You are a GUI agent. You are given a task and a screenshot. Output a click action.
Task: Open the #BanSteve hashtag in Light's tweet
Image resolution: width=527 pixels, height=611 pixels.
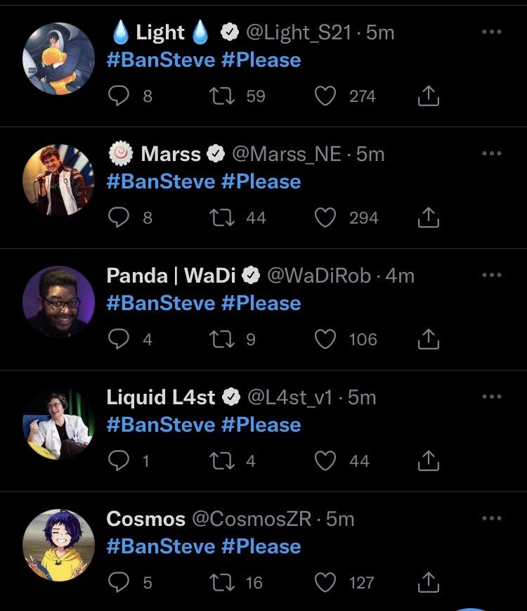[x=161, y=60]
